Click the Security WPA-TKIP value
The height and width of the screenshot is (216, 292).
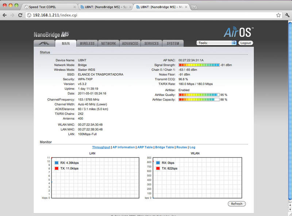(x=85, y=79)
